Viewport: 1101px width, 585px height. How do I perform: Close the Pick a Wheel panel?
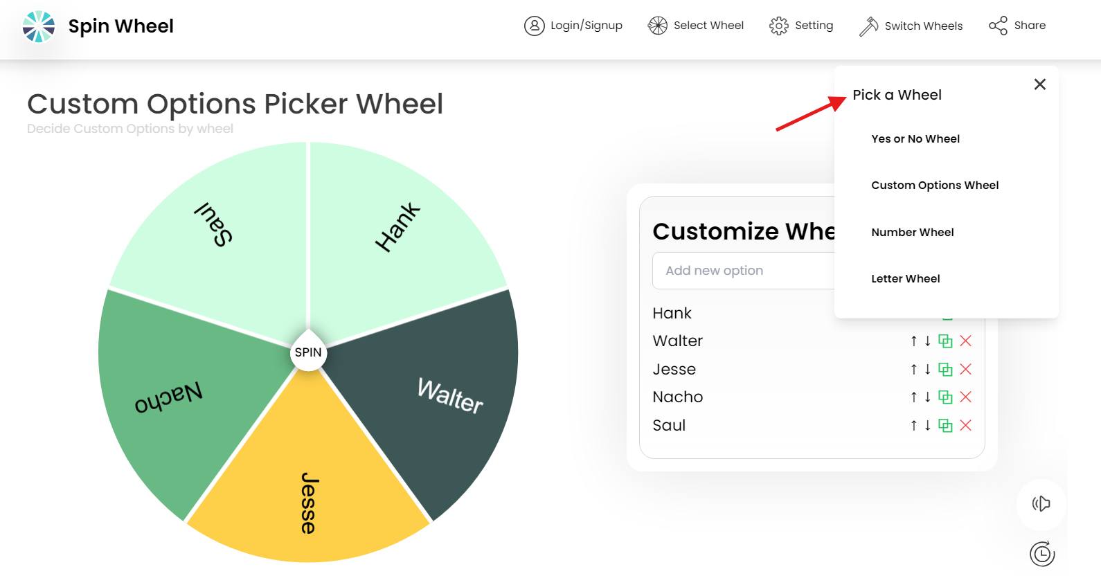click(x=1039, y=84)
